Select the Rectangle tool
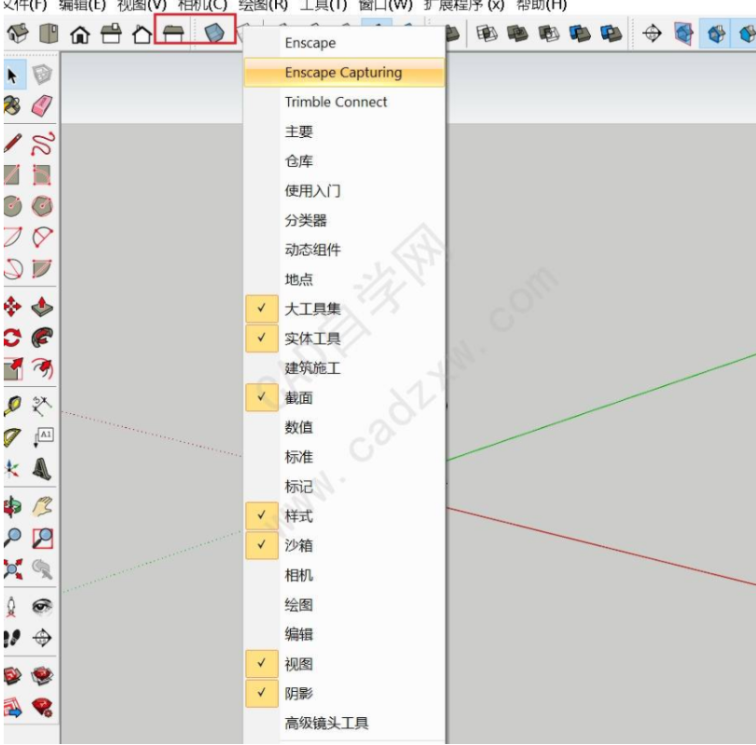 (x=11, y=175)
